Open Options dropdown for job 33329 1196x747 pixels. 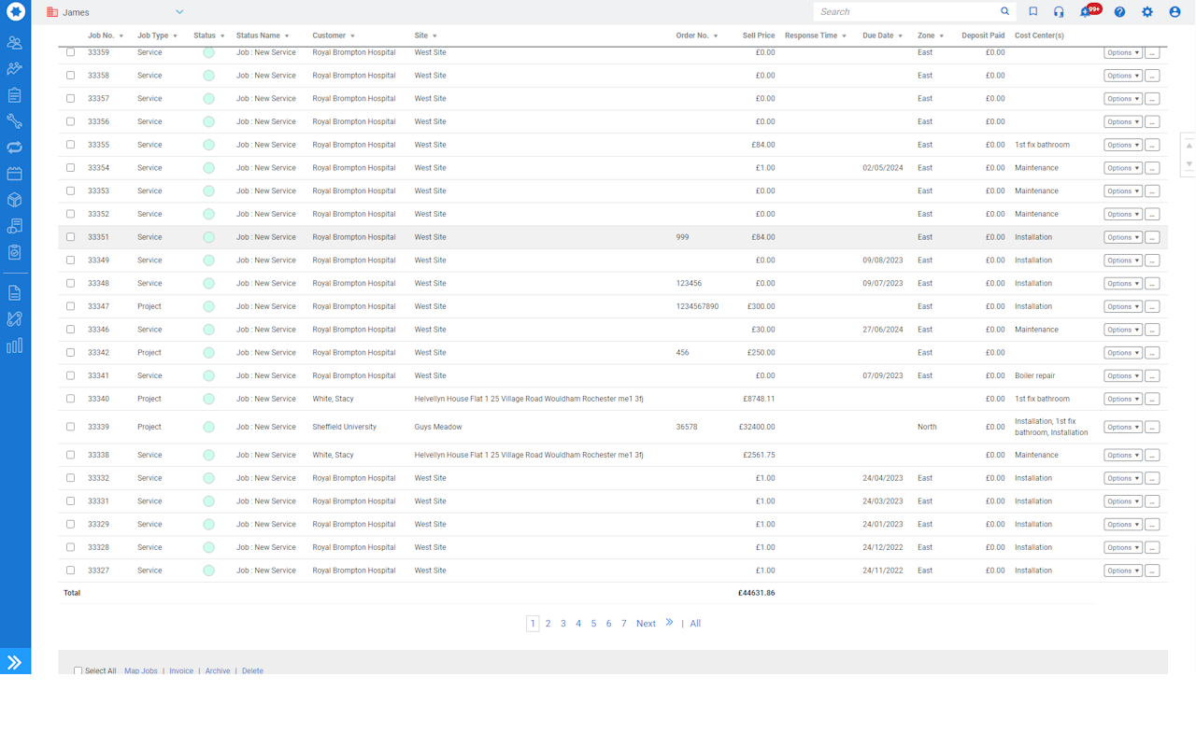click(x=1123, y=525)
